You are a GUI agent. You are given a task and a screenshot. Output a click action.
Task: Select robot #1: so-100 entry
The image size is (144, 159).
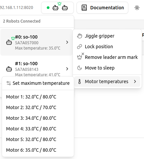click(x=36, y=69)
